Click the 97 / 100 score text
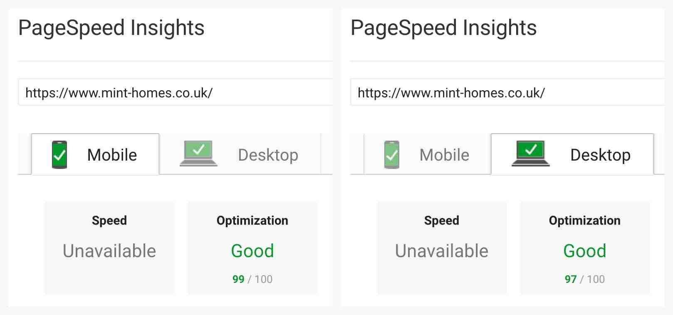 pos(585,279)
